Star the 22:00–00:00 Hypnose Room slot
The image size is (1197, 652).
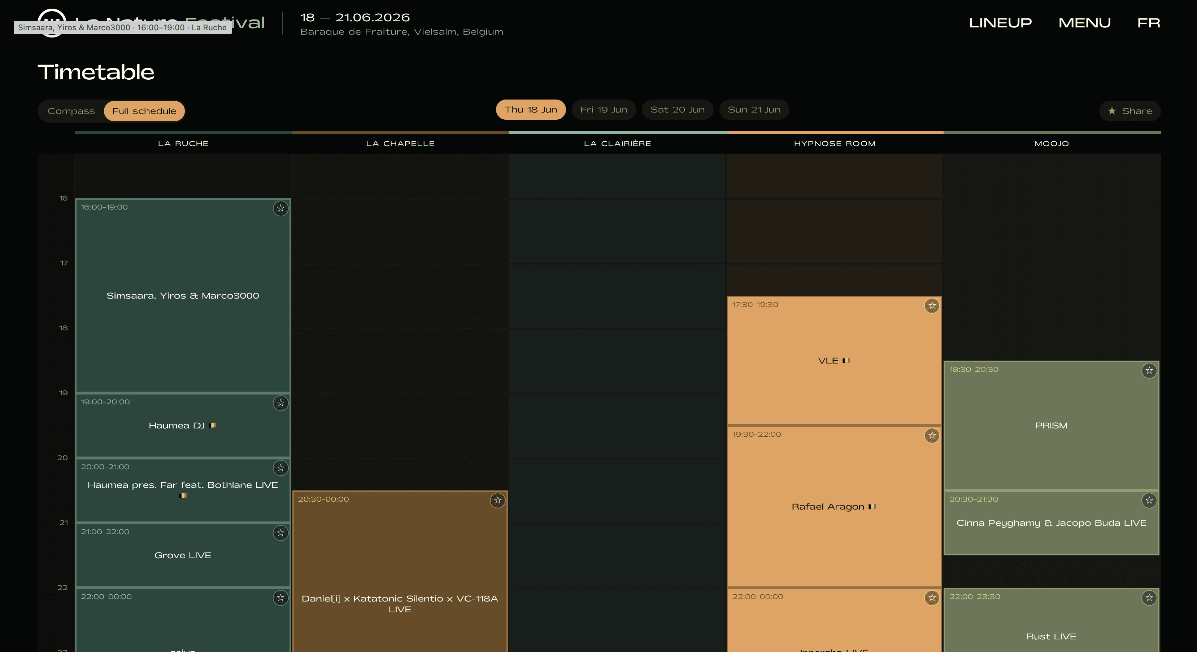(x=932, y=598)
